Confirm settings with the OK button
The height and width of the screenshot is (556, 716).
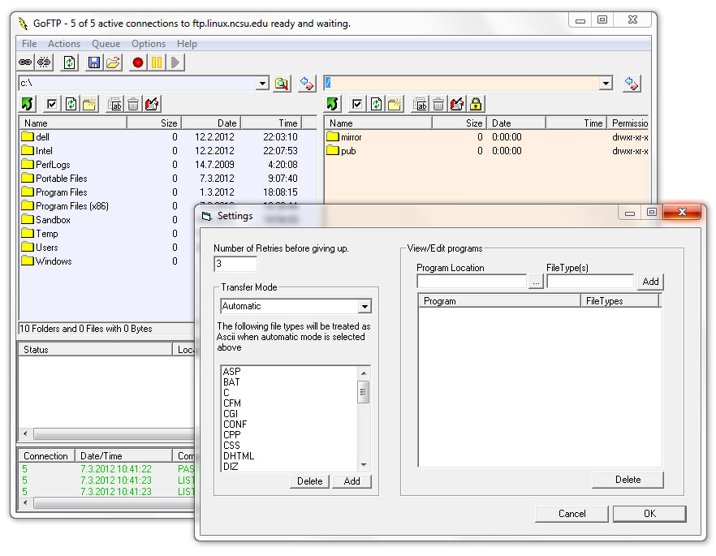tap(649, 514)
